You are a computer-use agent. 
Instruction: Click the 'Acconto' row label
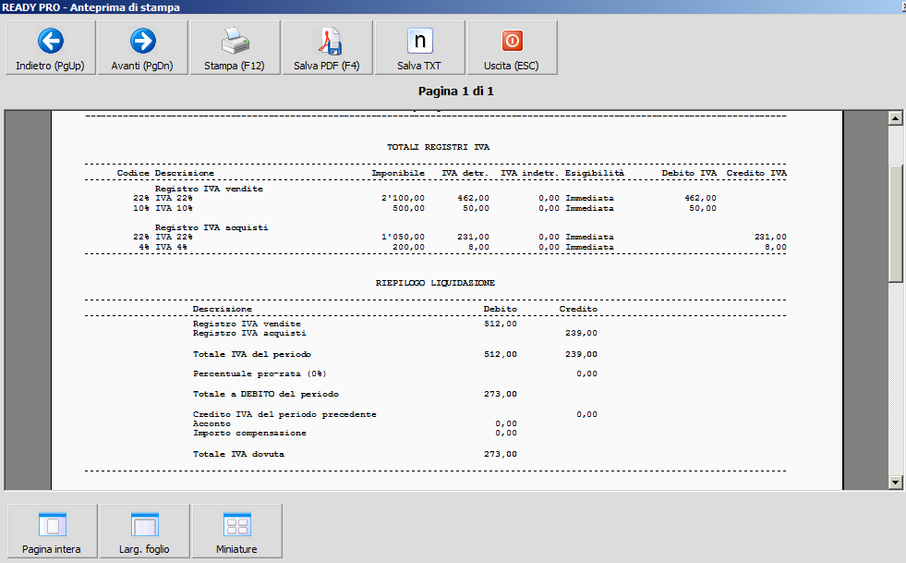[211, 423]
